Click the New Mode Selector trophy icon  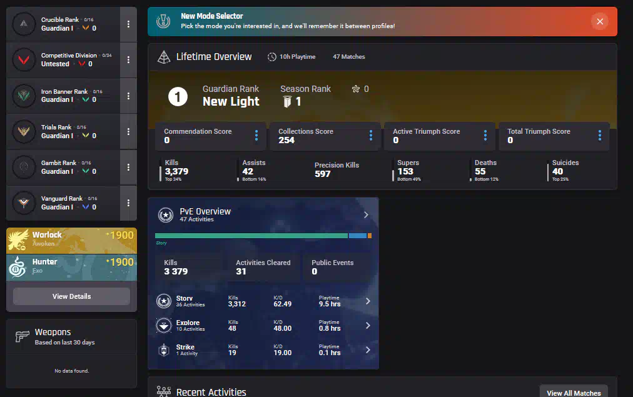click(163, 21)
